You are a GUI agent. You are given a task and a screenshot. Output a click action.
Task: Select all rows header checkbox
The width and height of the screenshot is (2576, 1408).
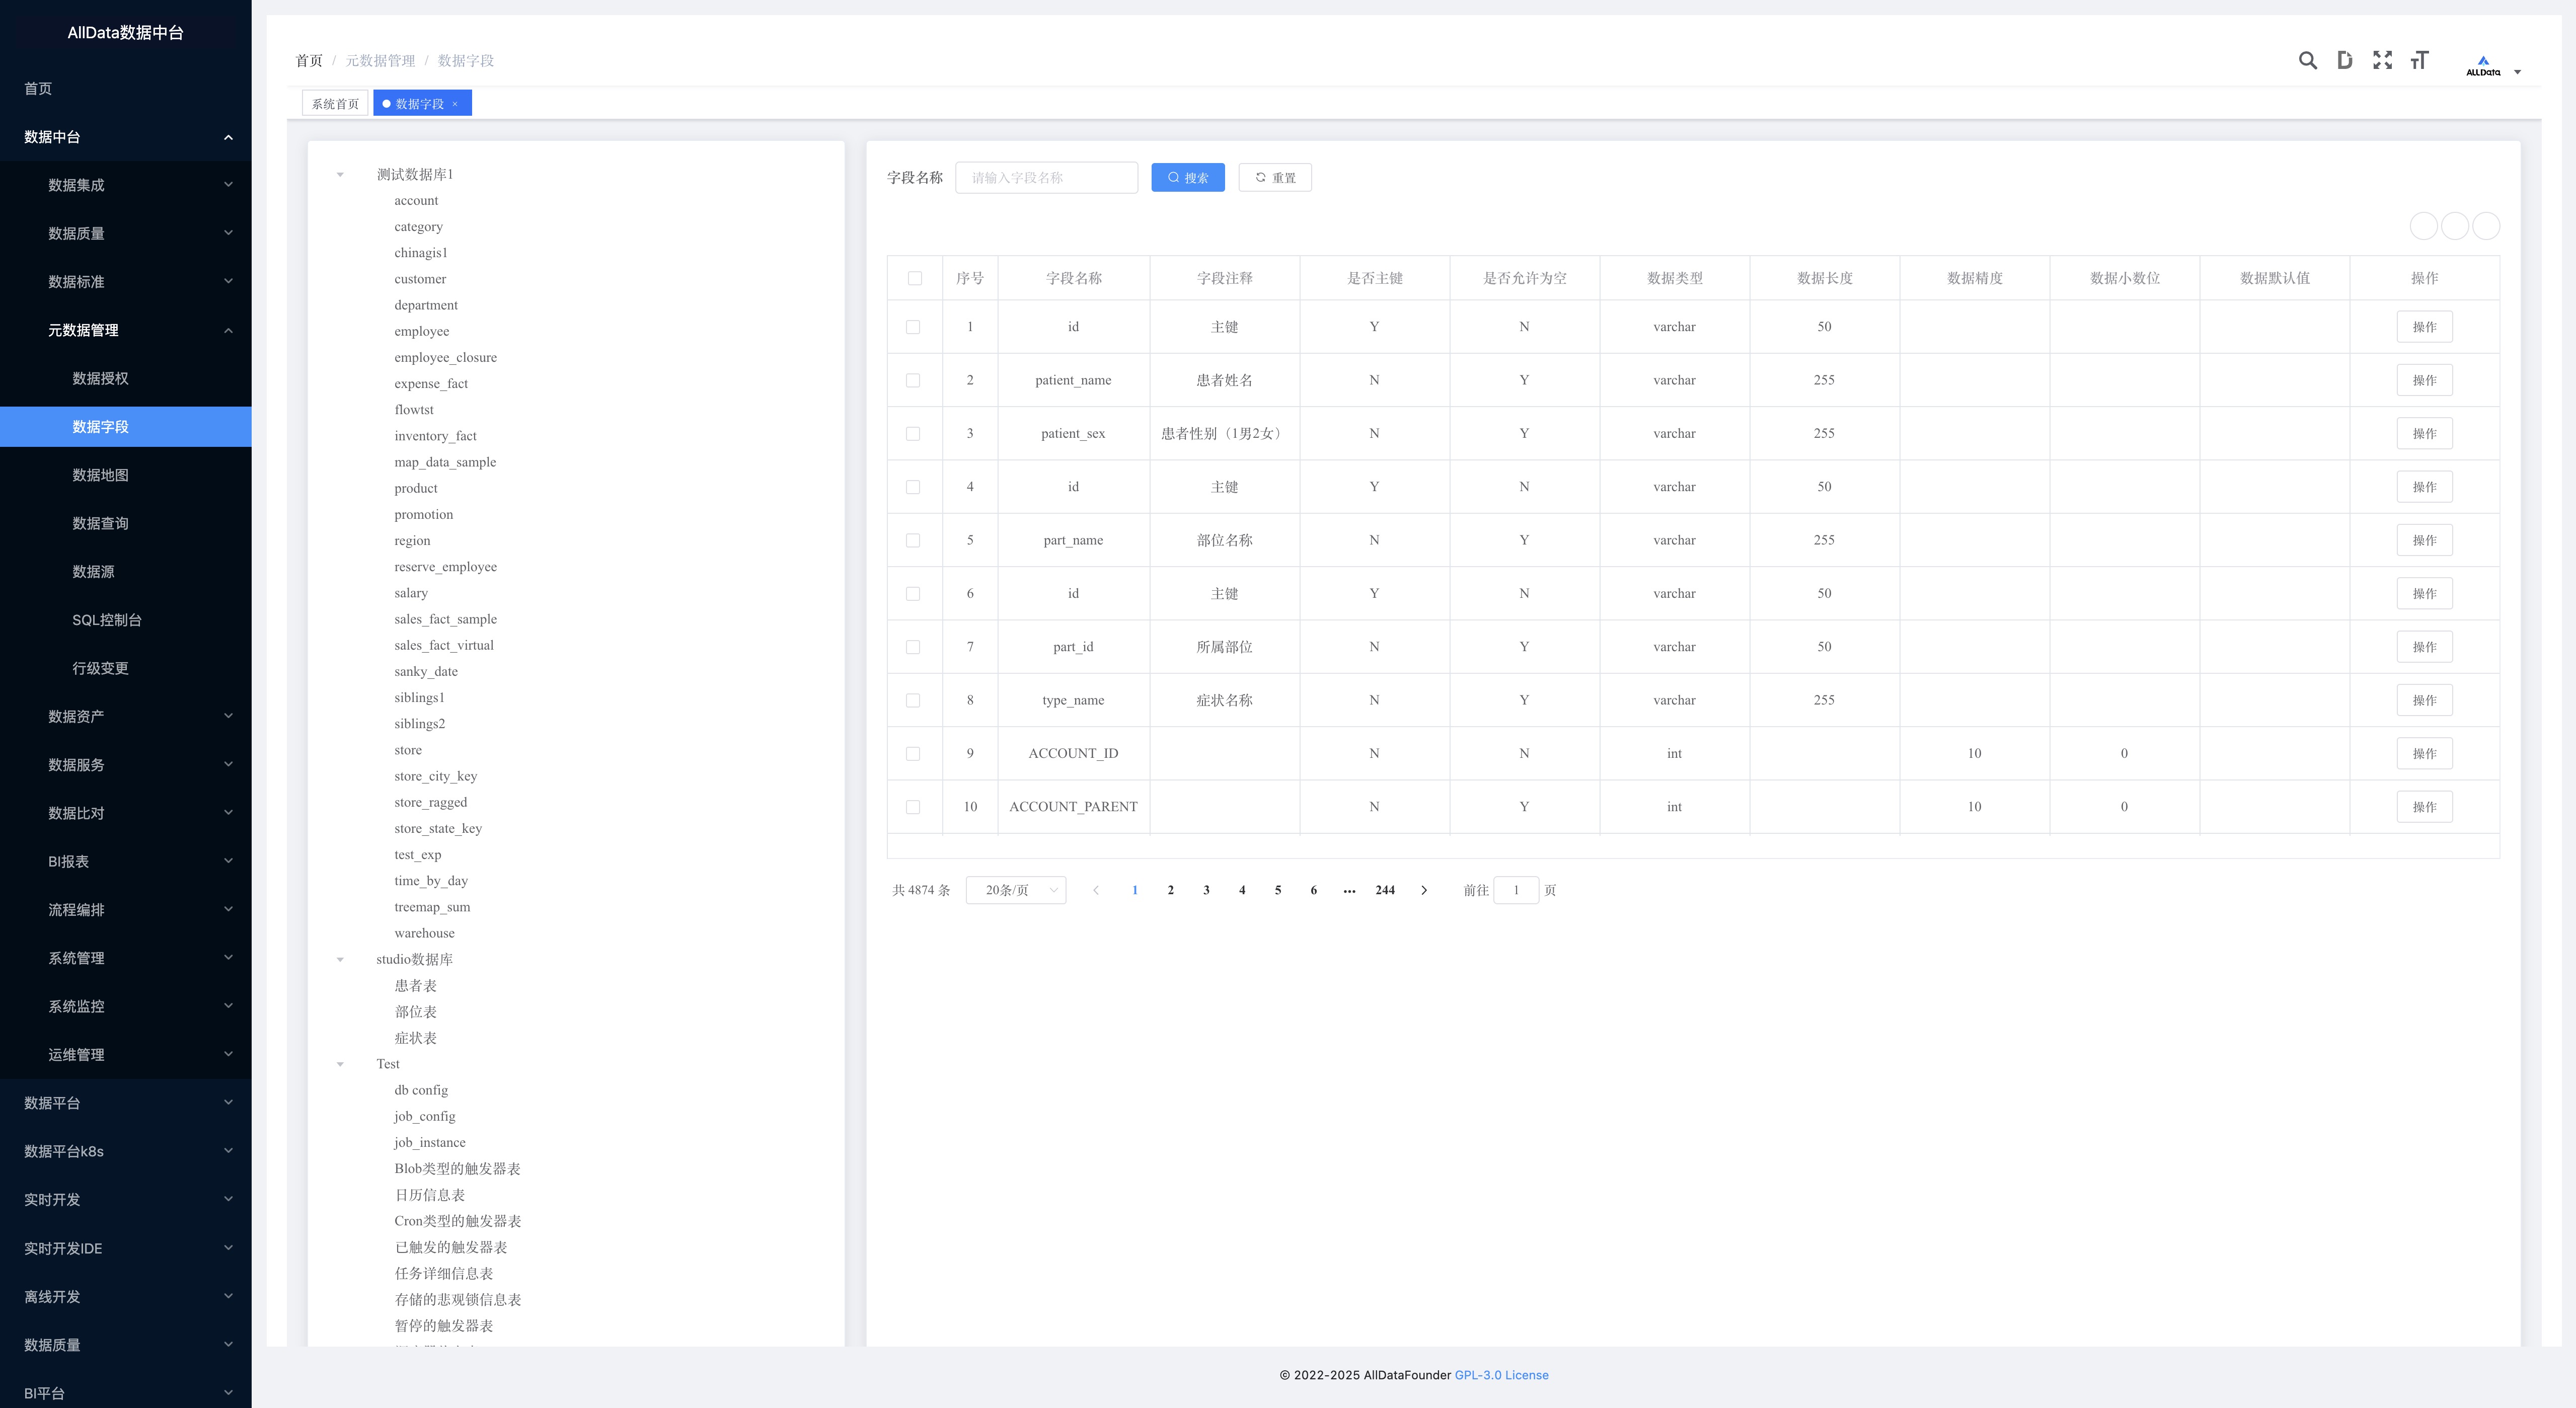point(915,278)
